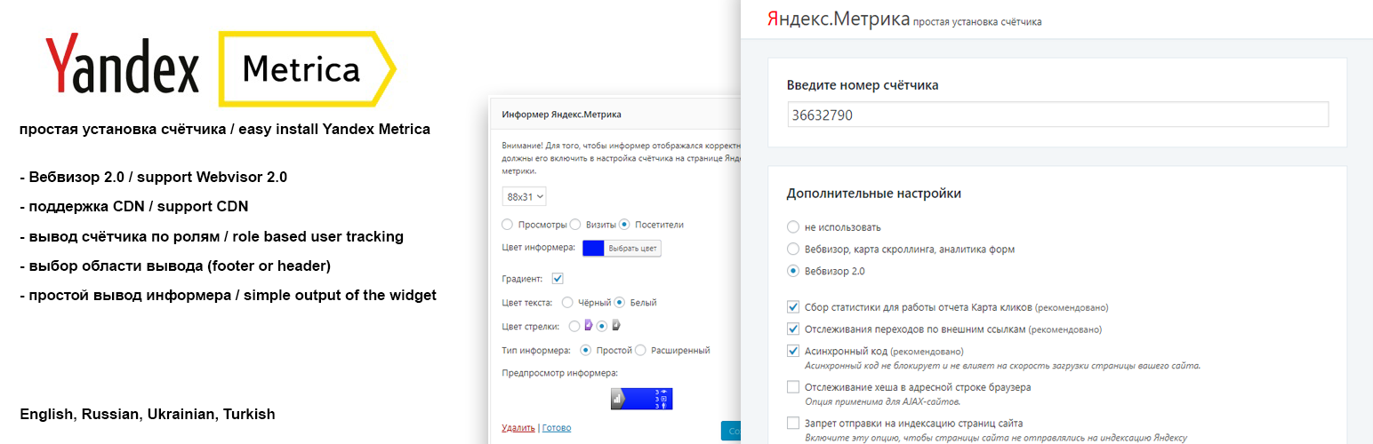Click the purple arrow icon
The height and width of the screenshot is (444, 1373).
[588, 326]
